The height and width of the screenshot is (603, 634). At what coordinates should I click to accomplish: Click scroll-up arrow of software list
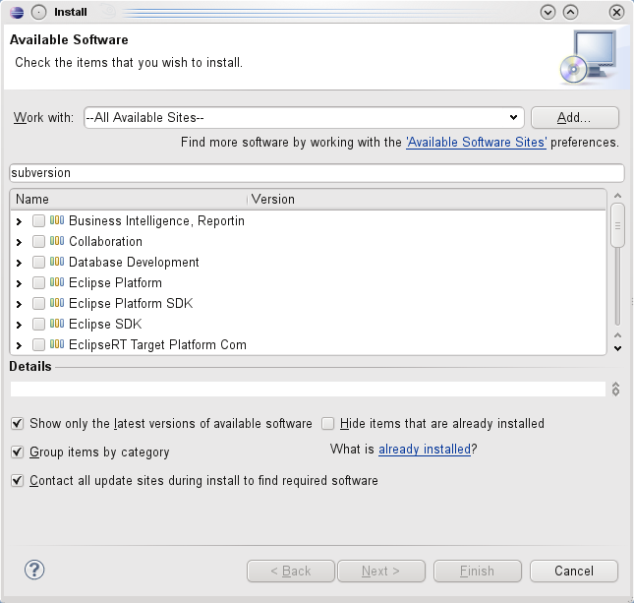click(x=617, y=196)
